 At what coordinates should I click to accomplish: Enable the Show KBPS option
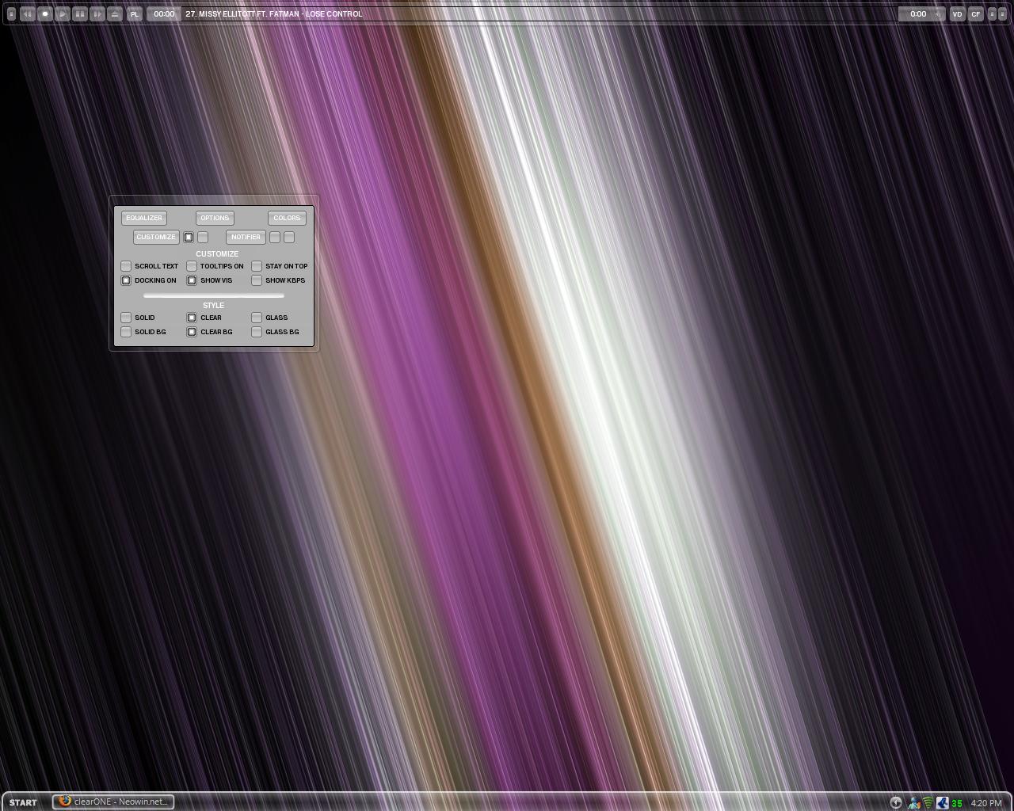257,280
